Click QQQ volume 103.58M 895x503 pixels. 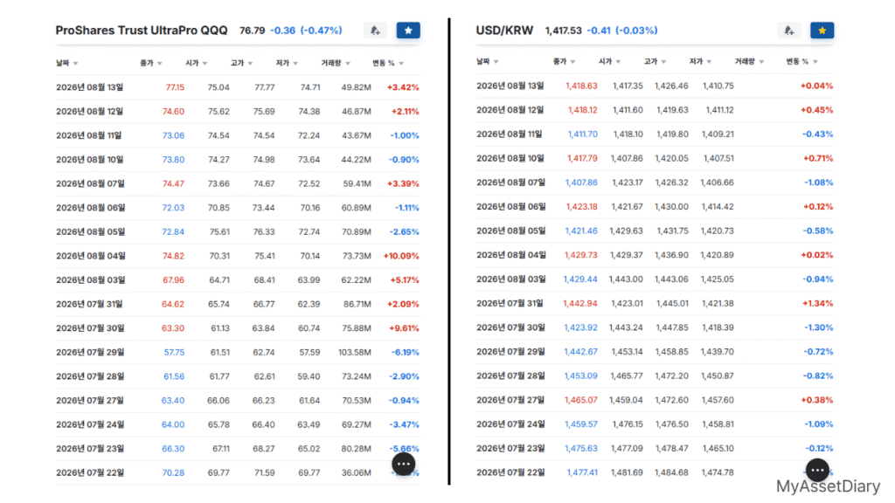tap(355, 353)
